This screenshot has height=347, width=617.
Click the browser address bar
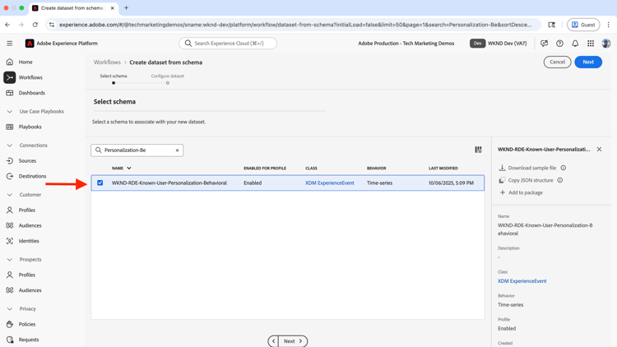point(295,25)
